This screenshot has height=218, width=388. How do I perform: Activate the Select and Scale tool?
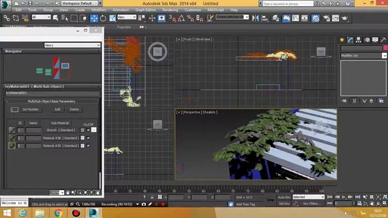[x=112, y=18]
